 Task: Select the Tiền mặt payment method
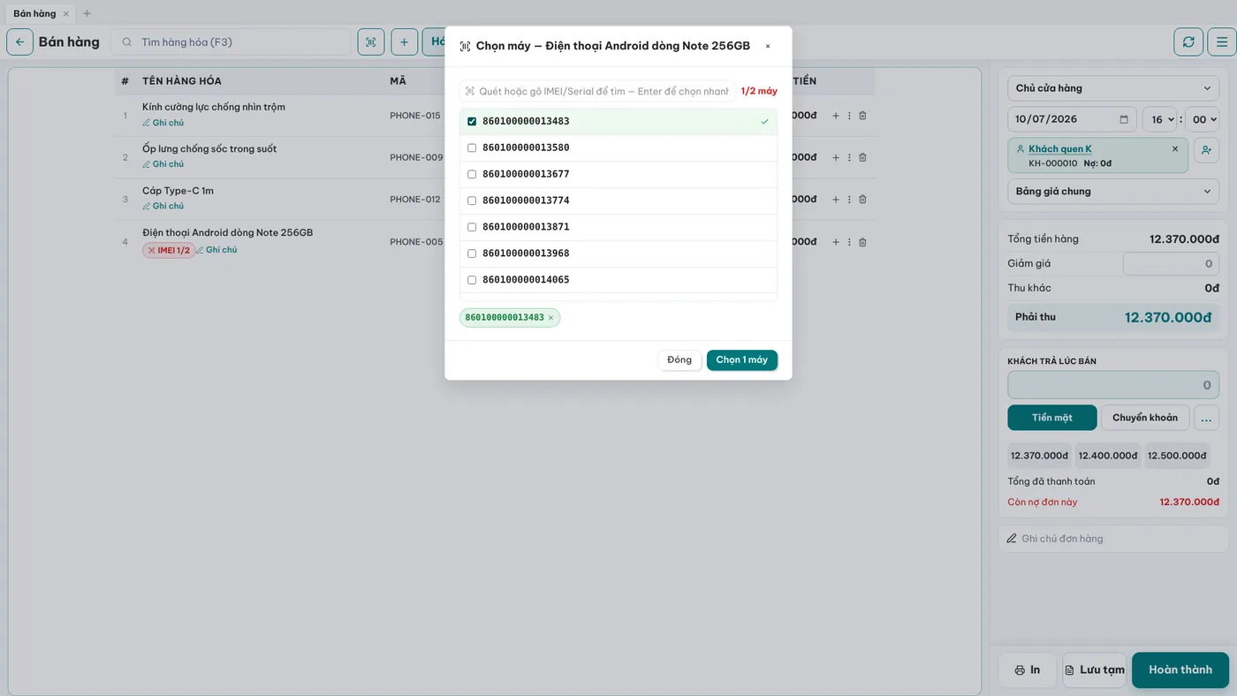(x=1052, y=418)
